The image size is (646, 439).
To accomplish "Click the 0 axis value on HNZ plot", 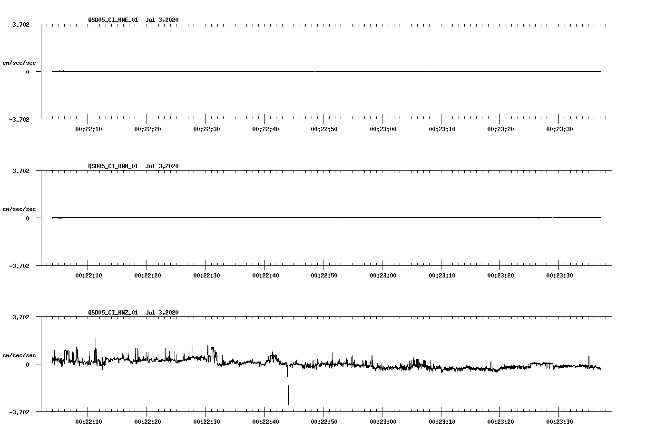I will [28, 365].
